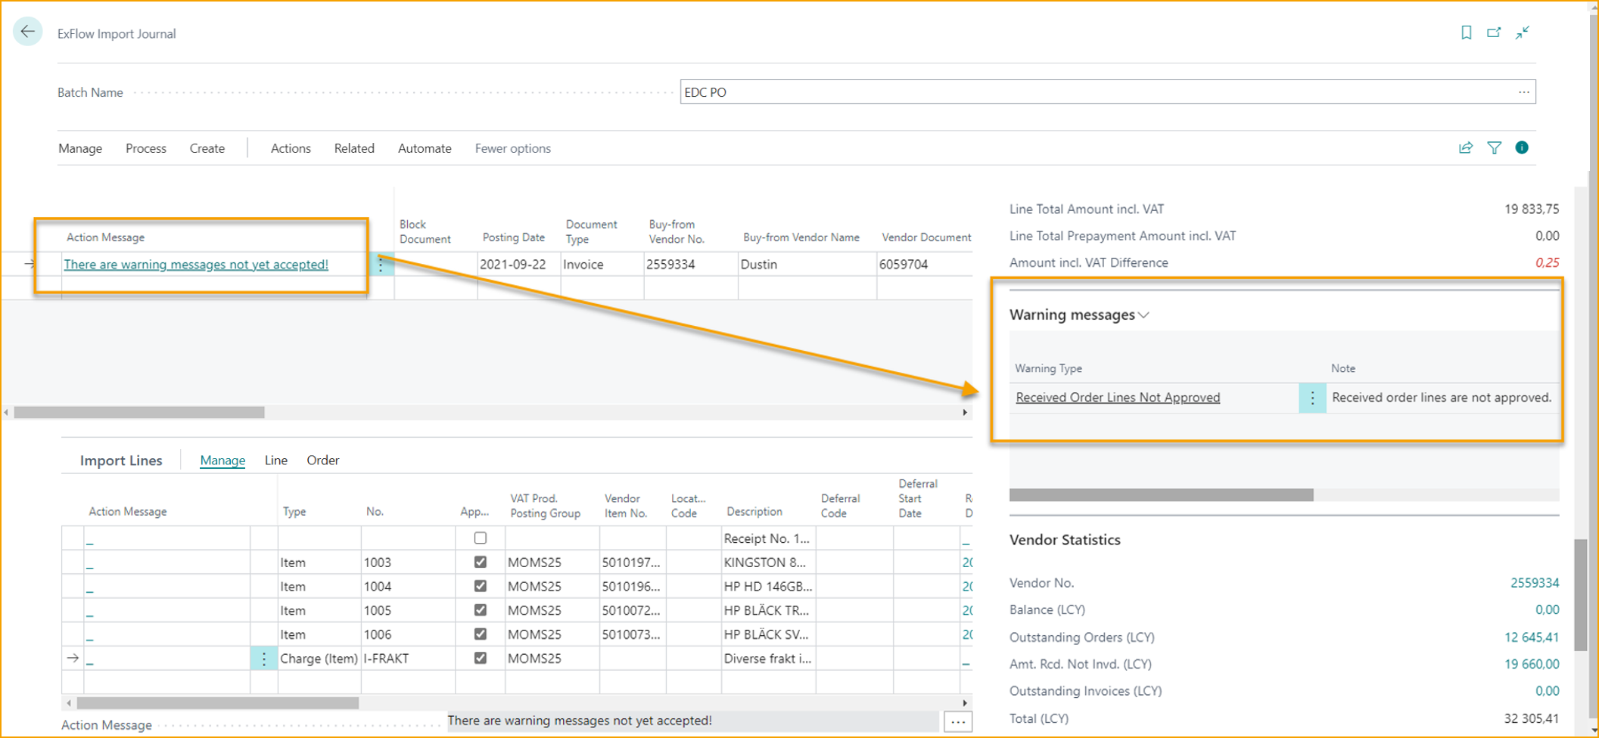Click the info icon beside the filter
Viewport: 1599px width, 738px height.
coord(1521,147)
